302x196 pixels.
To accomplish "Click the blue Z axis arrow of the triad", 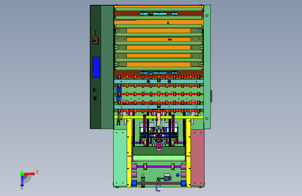I will pos(22,181).
